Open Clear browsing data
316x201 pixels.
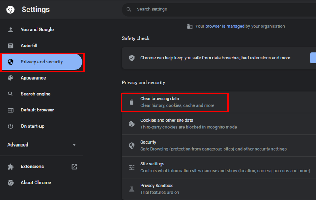coord(219,102)
